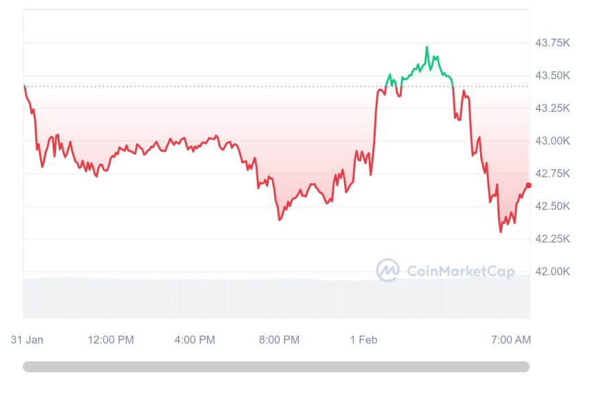
Task: Click the red endpoint dot on the price line
Action: pyautogui.click(x=528, y=185)
